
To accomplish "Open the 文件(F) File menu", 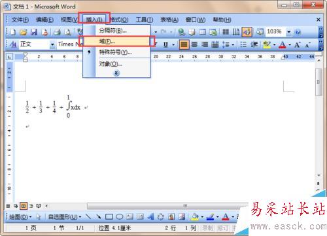I will [x=20, y=20].
